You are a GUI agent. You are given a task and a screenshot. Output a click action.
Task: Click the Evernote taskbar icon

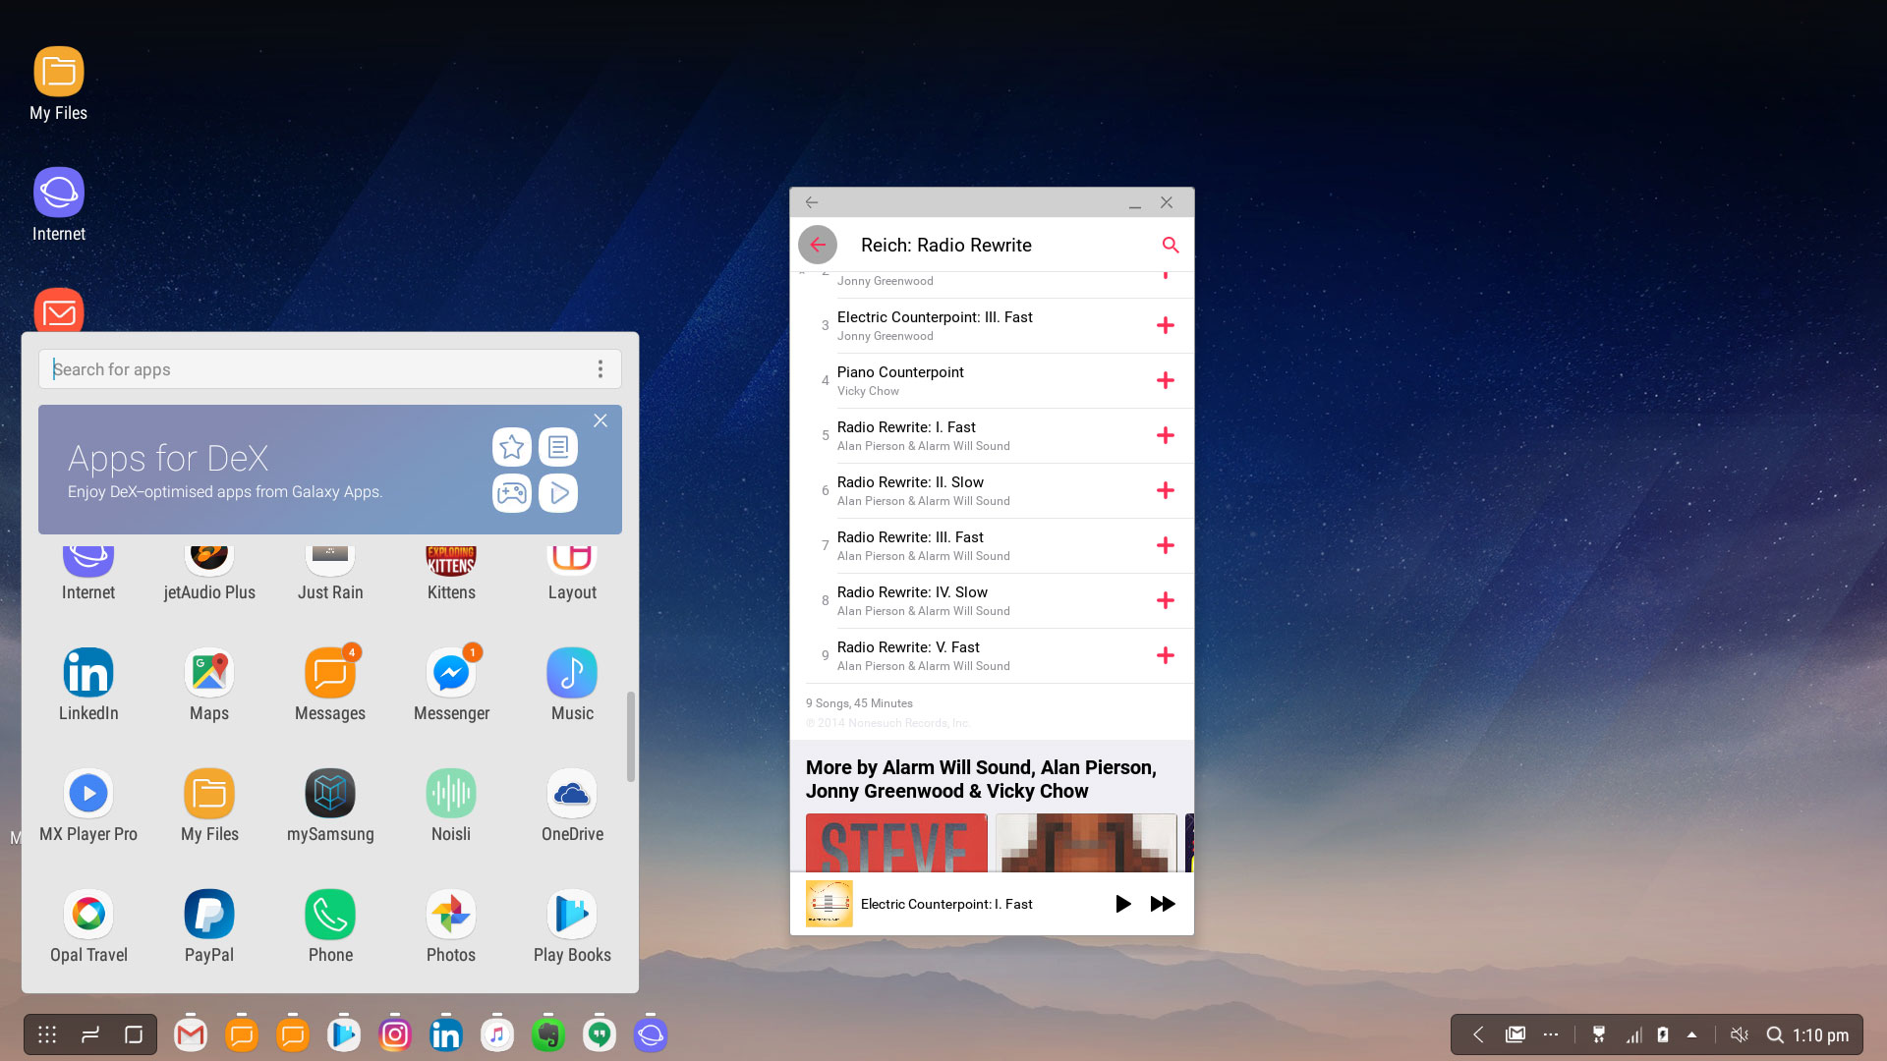(x=548, y=1034)
